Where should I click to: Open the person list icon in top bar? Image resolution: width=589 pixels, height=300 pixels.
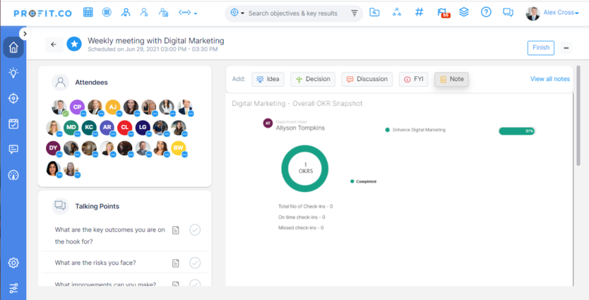[x=144, y=13]
